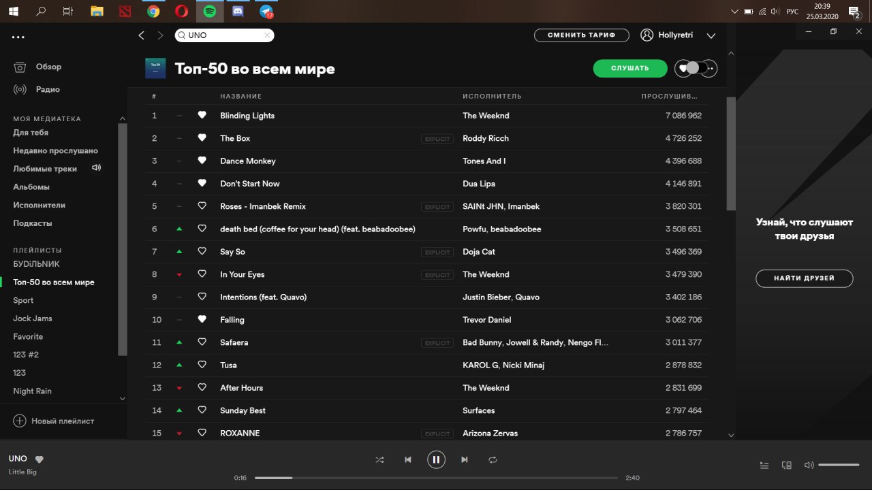Viewport: 872px width, 490px height.
Task: Unlike Dance Monkey with its heart
Action: click(x=202, y=161)
